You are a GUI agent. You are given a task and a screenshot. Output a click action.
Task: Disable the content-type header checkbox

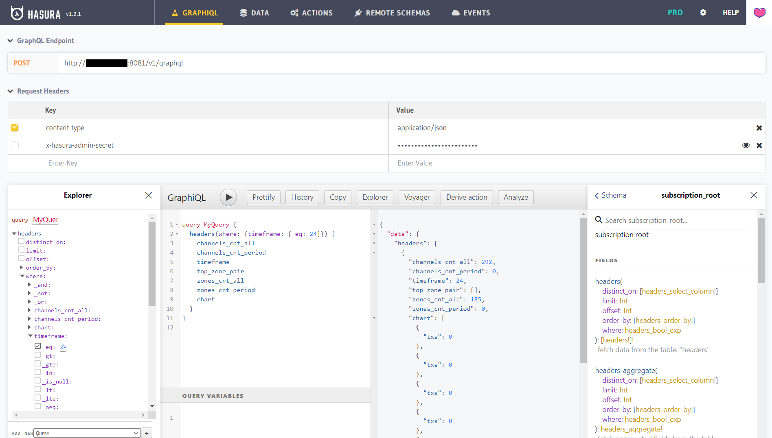tap(15, 128)
